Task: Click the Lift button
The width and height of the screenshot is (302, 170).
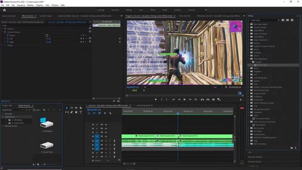Action: pos(202,100)
